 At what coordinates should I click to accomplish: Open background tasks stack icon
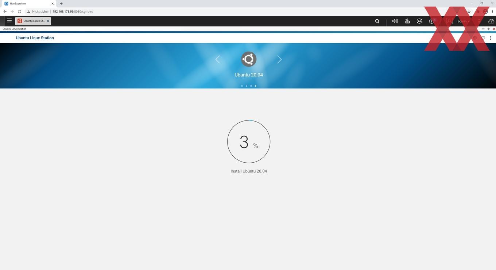407,21
